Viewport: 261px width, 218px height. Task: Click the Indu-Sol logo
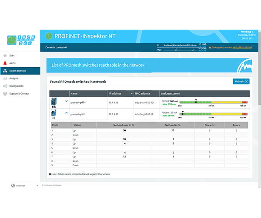click(21, 40)
